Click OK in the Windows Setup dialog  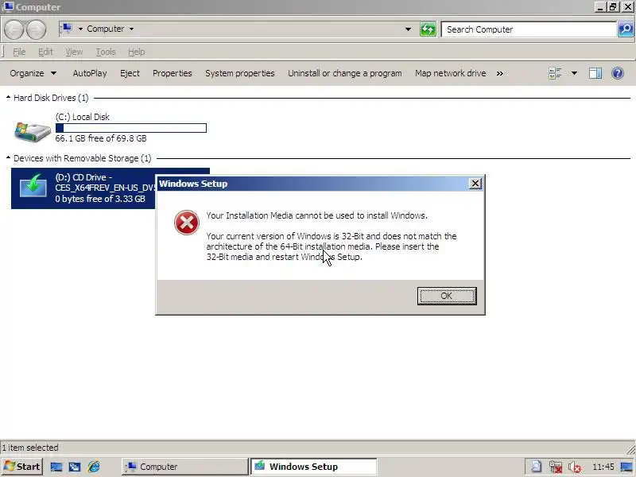[447, 296]
